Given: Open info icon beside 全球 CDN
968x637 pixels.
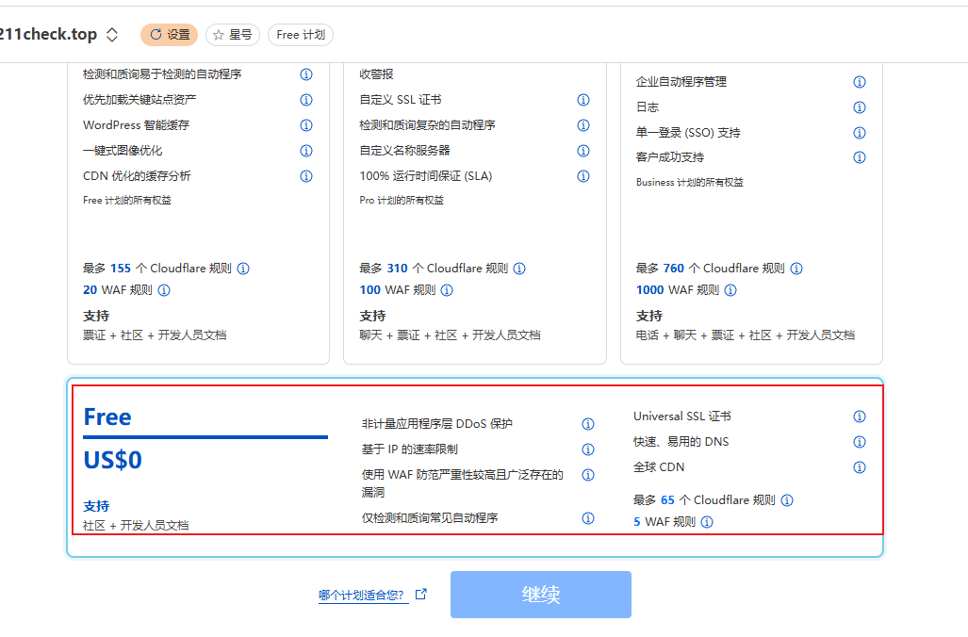Looking at the screenshot, I should 860,467.
